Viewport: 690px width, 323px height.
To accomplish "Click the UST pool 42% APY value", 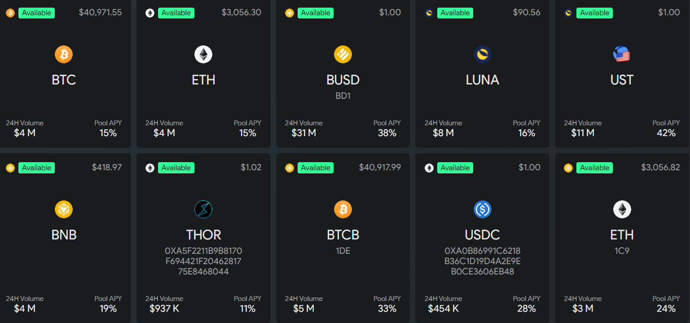I will [666, 133].
